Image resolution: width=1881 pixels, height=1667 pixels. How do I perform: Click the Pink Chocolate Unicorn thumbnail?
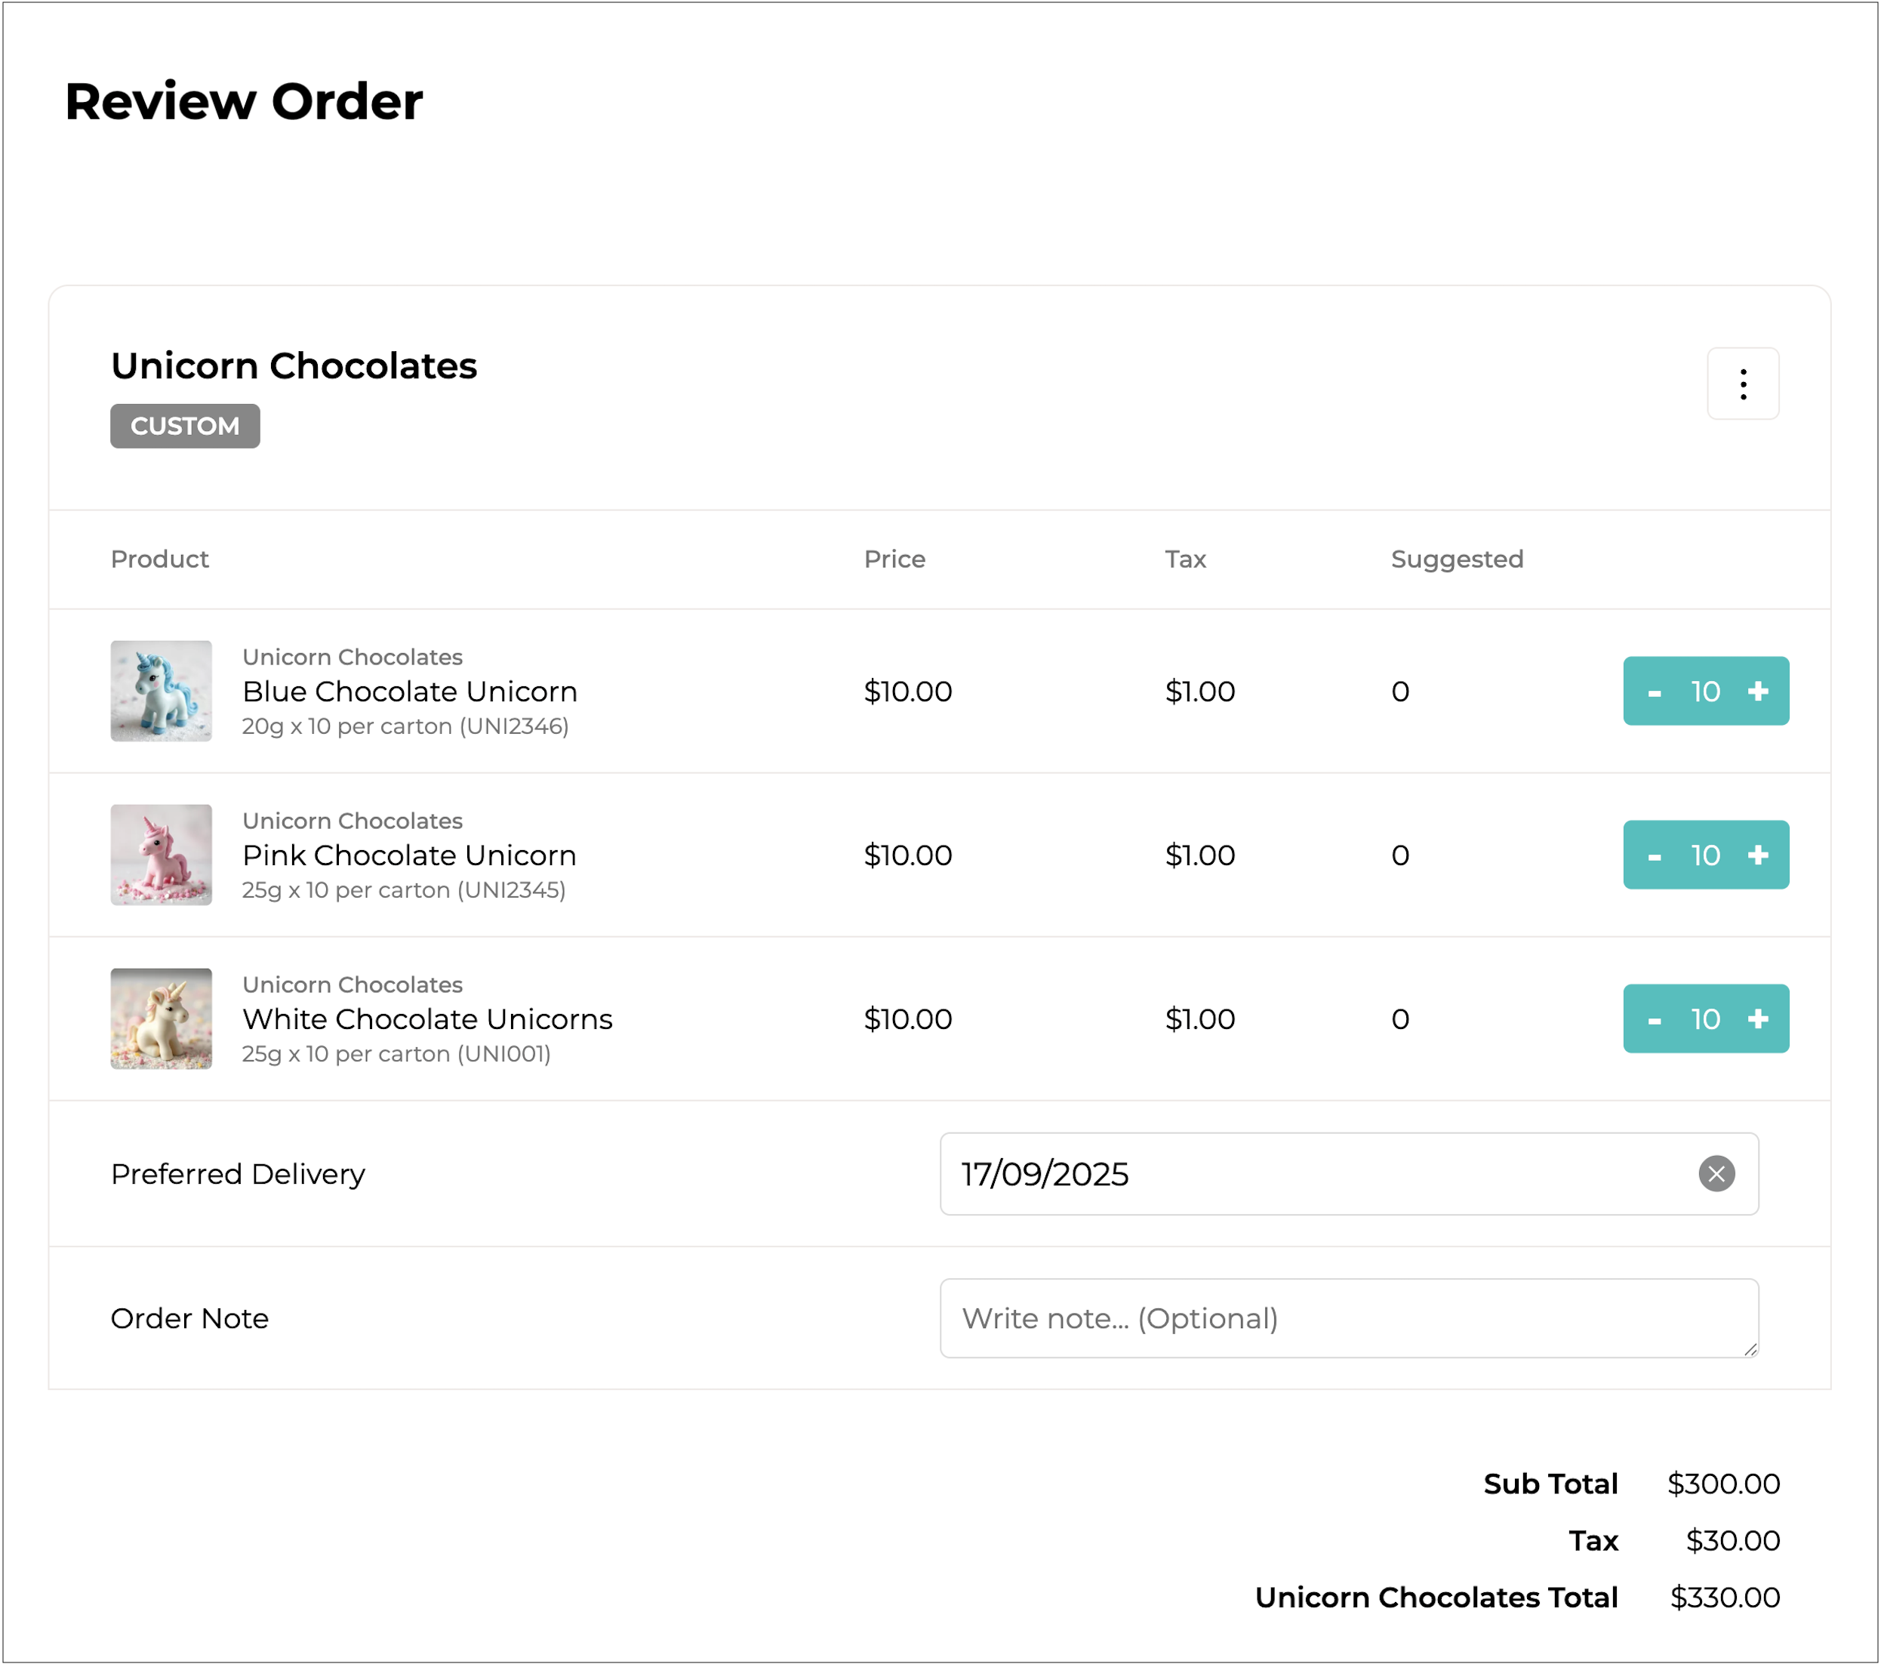pos(161,855)
